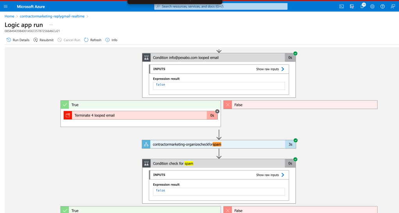Click the condition icon of check for spam
The width and height of the screenshot is (399, 213).
coord(146,164)
